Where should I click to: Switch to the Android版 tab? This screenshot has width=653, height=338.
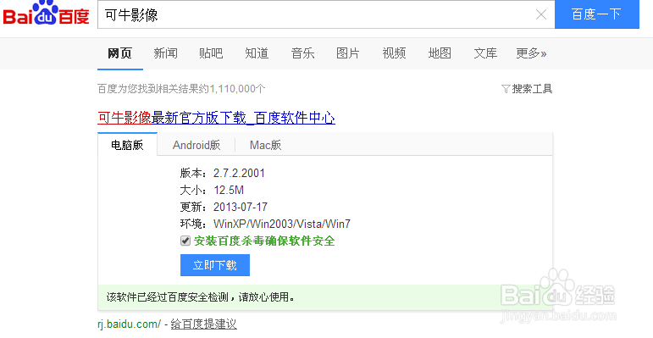click(196, 145)
